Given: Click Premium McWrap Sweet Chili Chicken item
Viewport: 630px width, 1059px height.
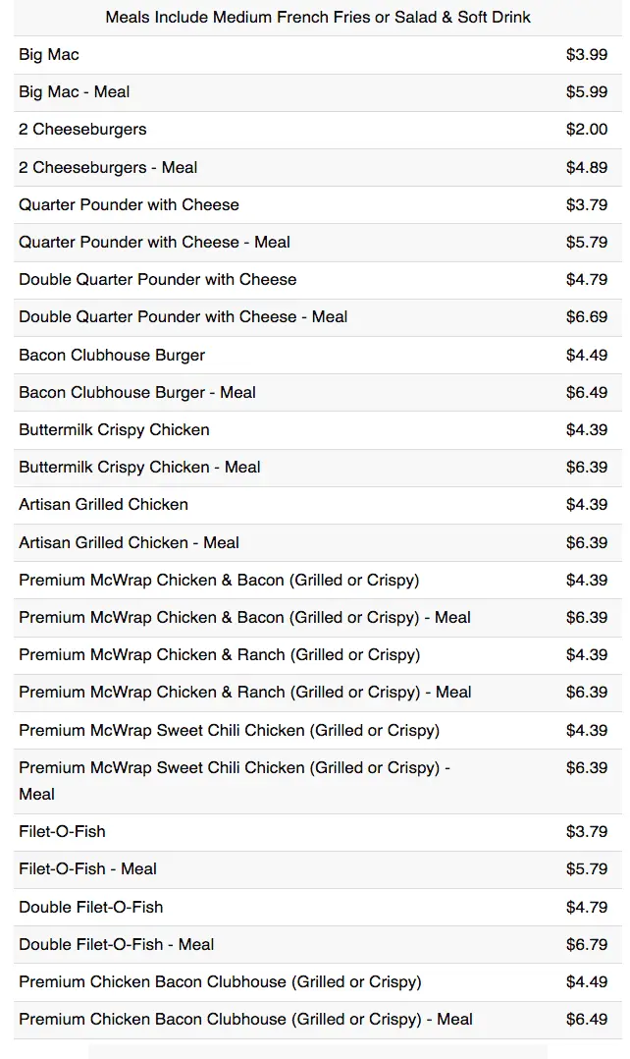Looking at the screenshot, I should coord(229,731).
